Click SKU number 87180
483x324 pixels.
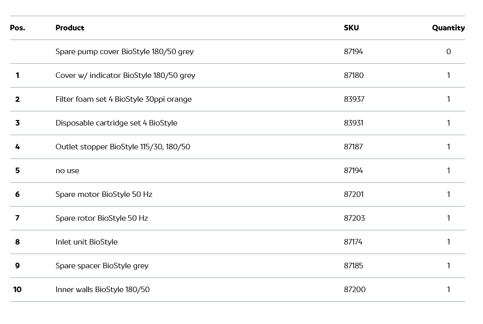[354, 75]
